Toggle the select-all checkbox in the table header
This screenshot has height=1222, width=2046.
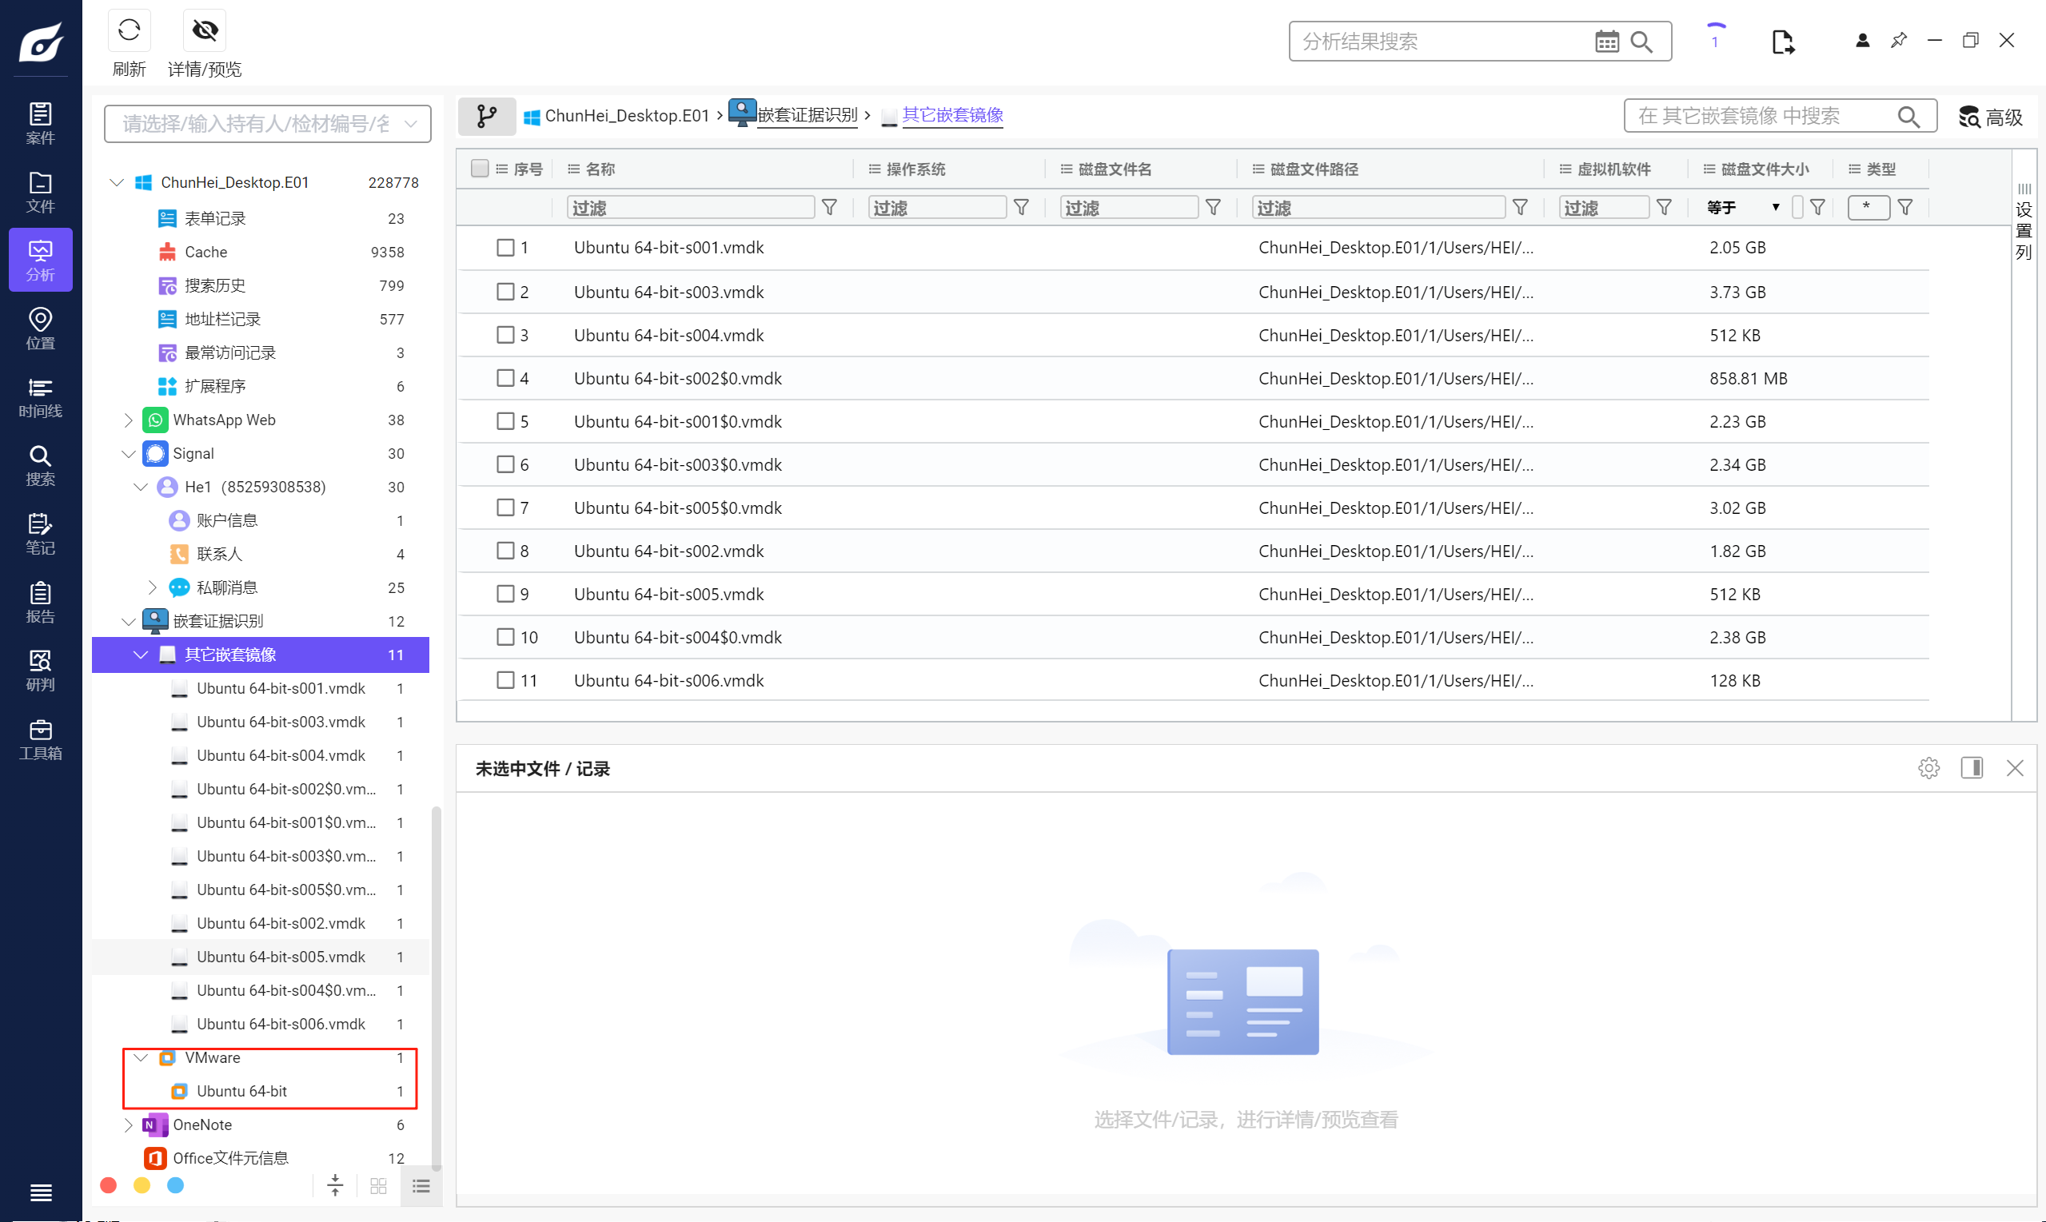coord(480,169)
